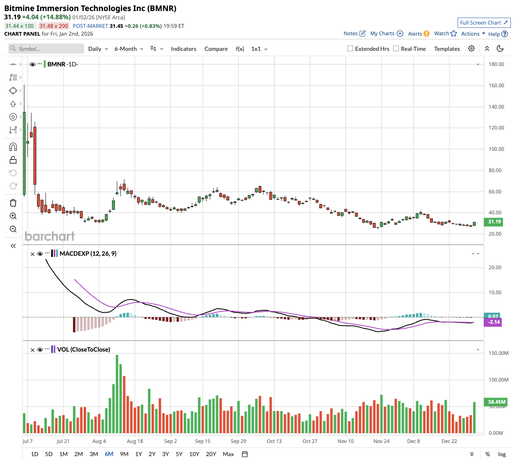Hide the MACDEXP indicator with eye icon
519x468 pixels.
pos(40,254)
